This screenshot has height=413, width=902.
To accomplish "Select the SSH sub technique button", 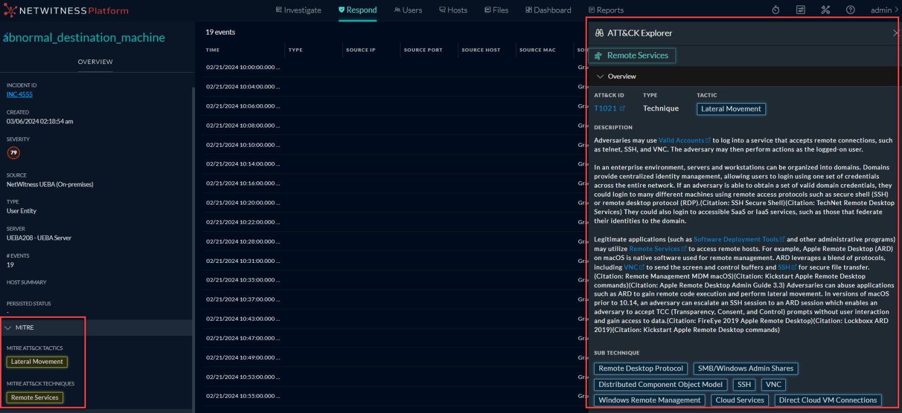I will (x=744, y=385).
